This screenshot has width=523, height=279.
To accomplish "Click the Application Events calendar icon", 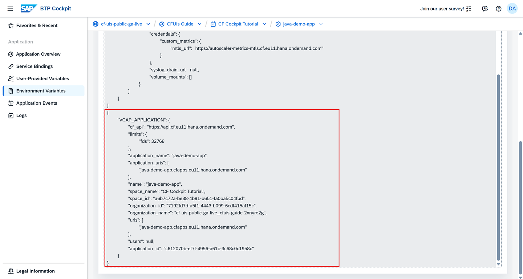I will [x=11, y=103].
